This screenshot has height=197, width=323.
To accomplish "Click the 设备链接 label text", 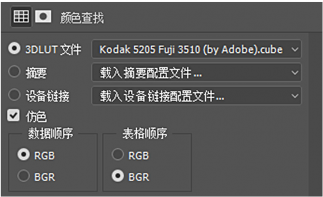I will [48, 96].
